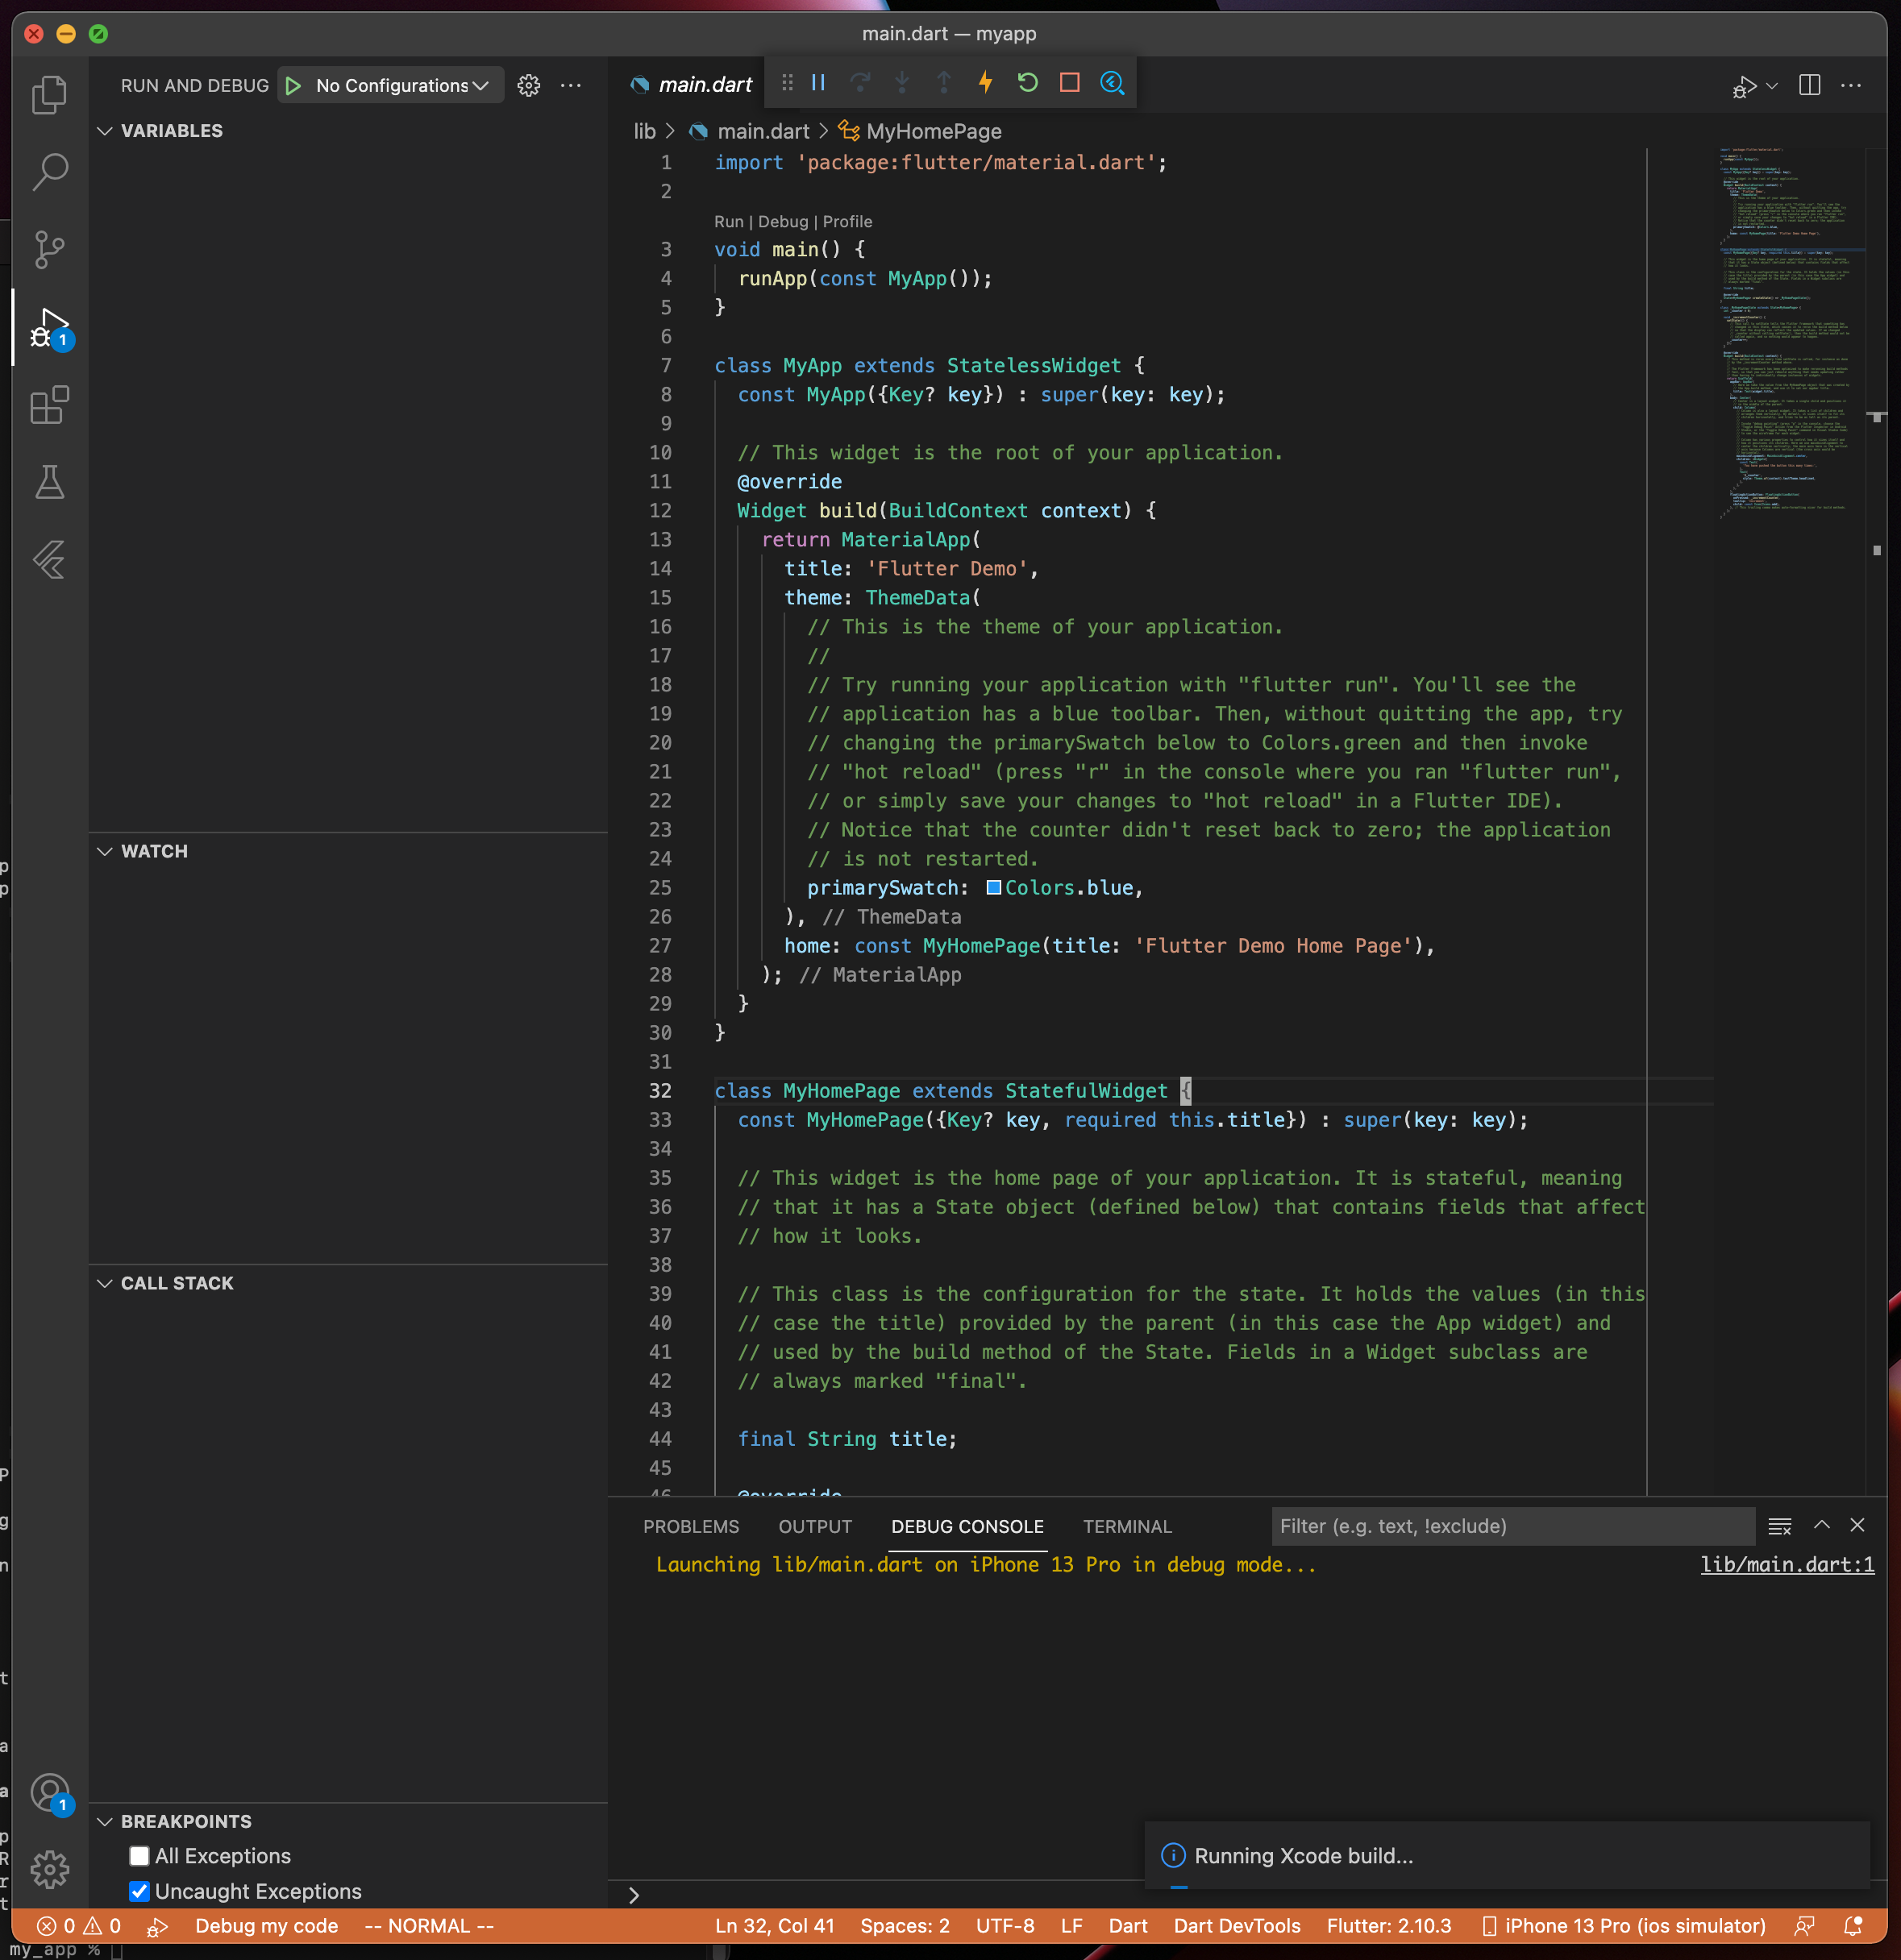The image size is (1901, 1960).
Task: Enable the All Exceptions breakpoint checkbox
Action: [139, 1856]
